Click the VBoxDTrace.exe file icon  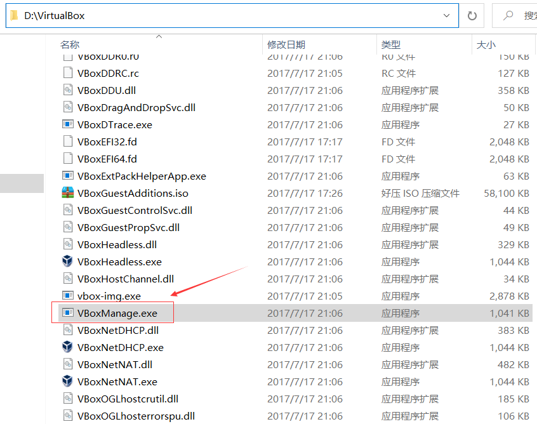click(68, 124)
